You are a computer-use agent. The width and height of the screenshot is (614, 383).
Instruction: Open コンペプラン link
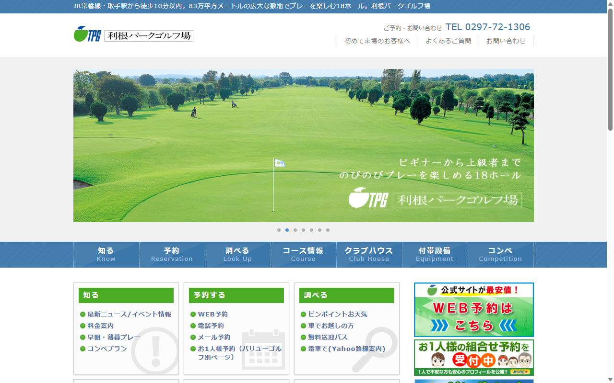pyautogui.click(x=107, y=349)
